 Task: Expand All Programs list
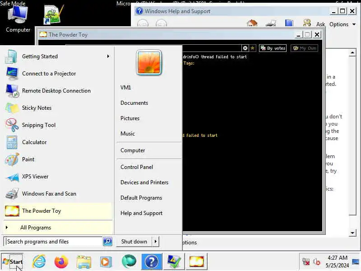pyautogui.click(x=58, y=228)
